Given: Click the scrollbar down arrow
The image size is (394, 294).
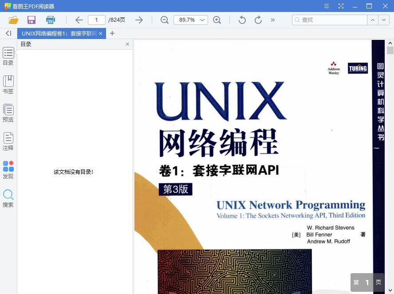Looking at the screenshot, I should point(390,290).
